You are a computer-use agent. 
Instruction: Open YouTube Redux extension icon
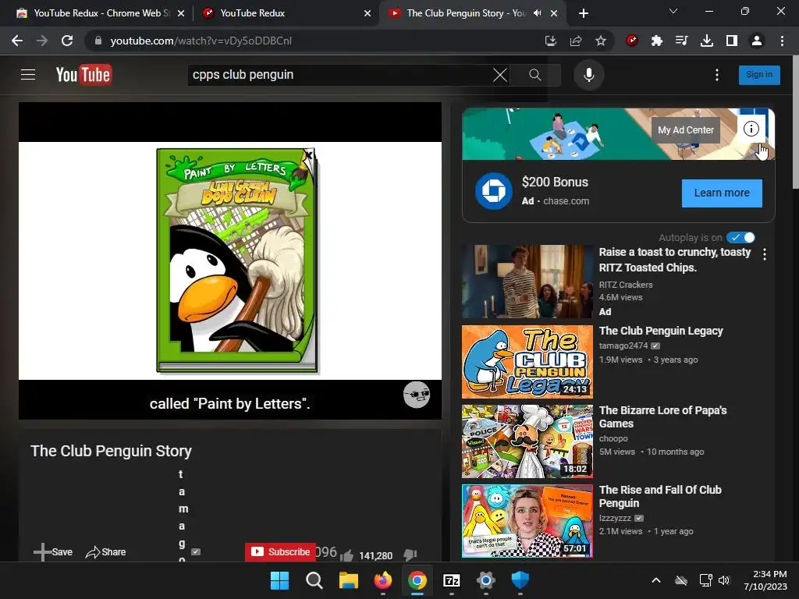click(x=632, y=41)
